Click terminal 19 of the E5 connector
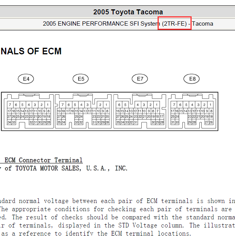The height and width of the screenshot is (236, 235). coord(59,111)
